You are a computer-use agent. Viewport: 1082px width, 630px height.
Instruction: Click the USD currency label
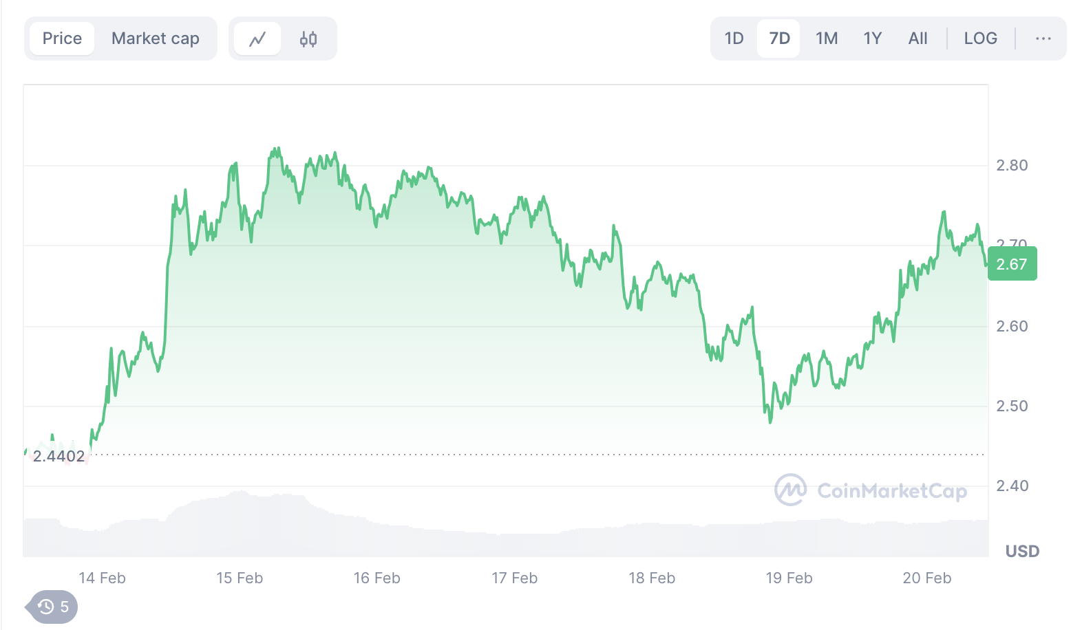tap(1022, 551)
